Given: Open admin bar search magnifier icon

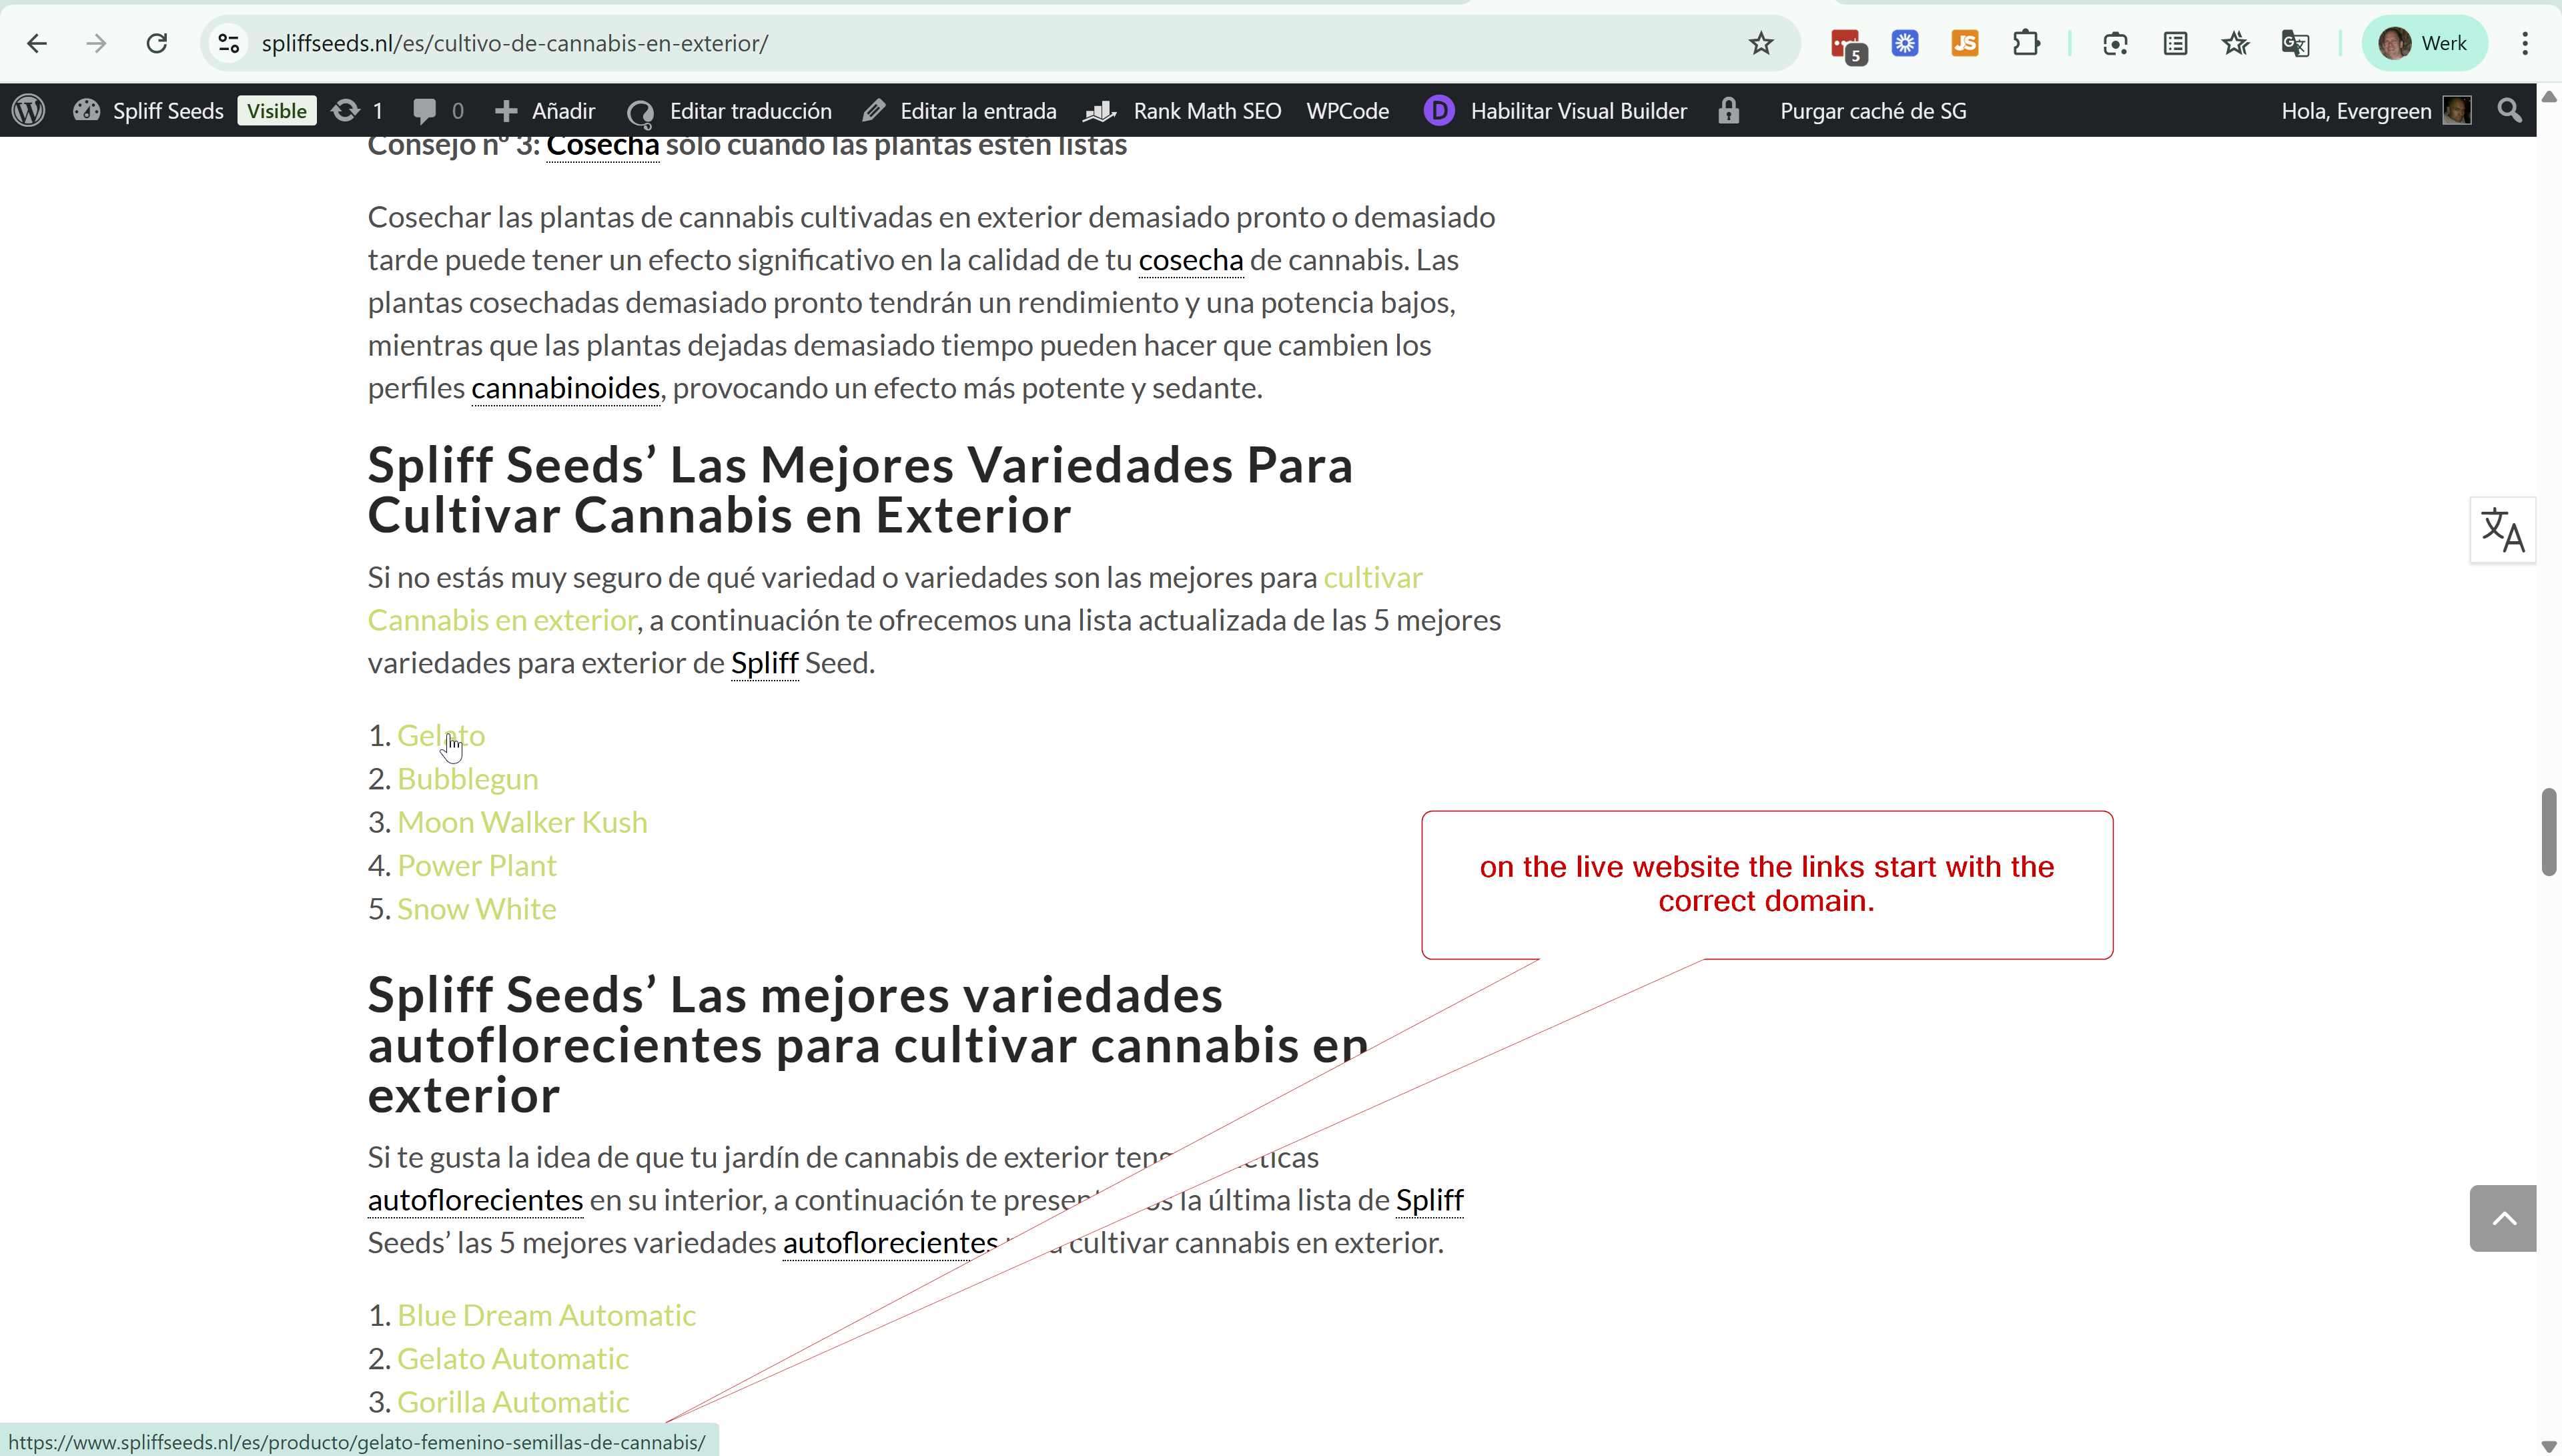Looking at the screenshot, I should click(2509, 110).
